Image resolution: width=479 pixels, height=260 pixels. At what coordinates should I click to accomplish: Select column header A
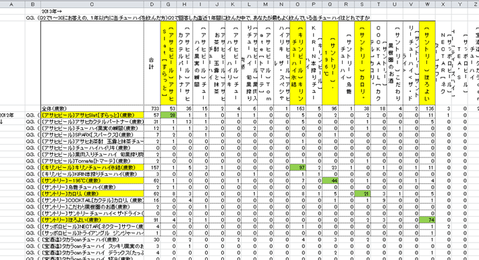(x=12, y=4)
